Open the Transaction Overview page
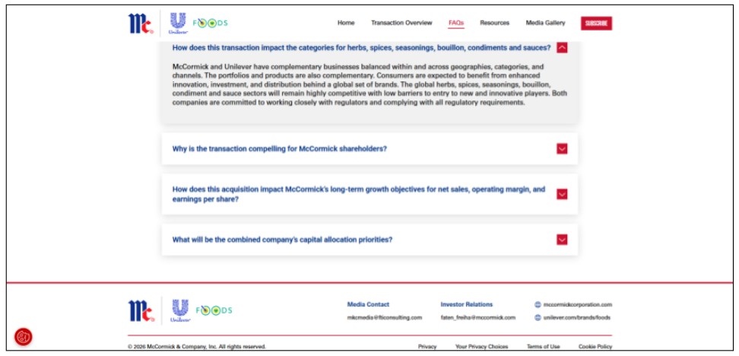 (x=401, y=23)
